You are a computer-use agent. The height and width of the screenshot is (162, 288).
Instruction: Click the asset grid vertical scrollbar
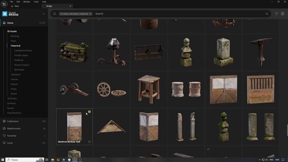click(287, 130)
